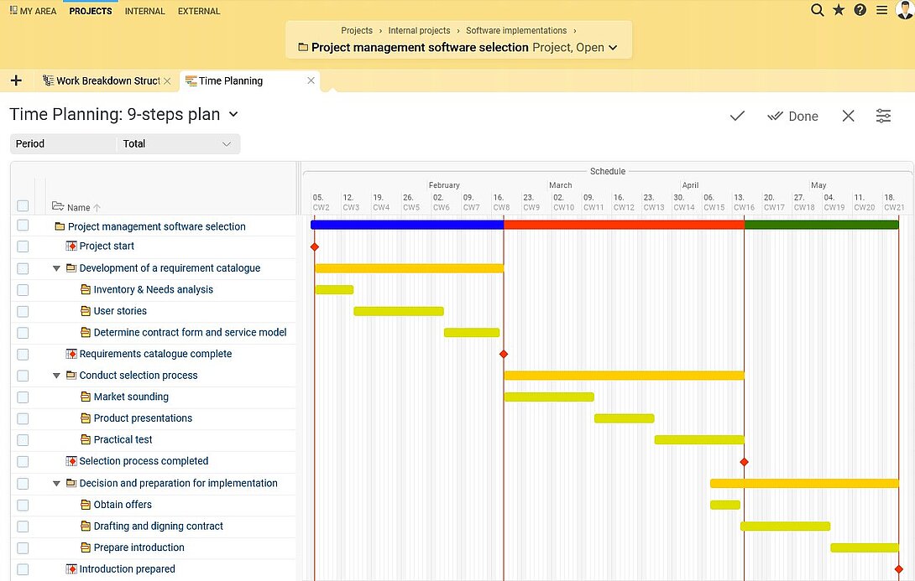
Task: Open the INTERNAL menu
Action: tap(144, 11)
